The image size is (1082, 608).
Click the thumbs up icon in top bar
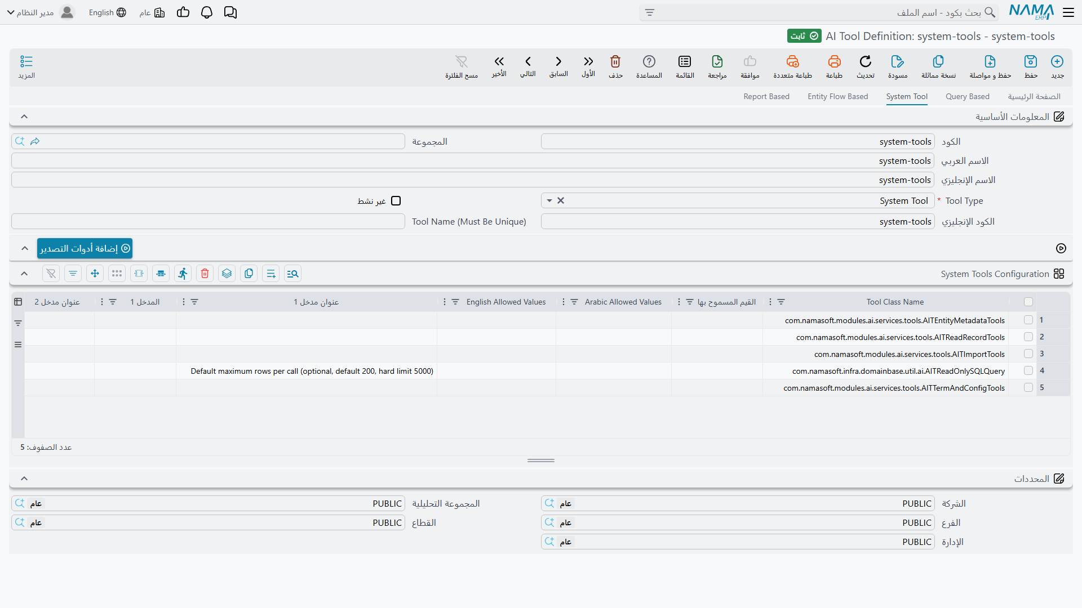pyautogui.click(x=183, y=12)
